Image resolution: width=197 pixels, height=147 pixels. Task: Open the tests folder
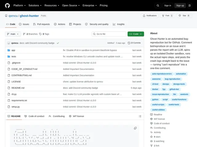pyautogui.click(x=14, y=56)
